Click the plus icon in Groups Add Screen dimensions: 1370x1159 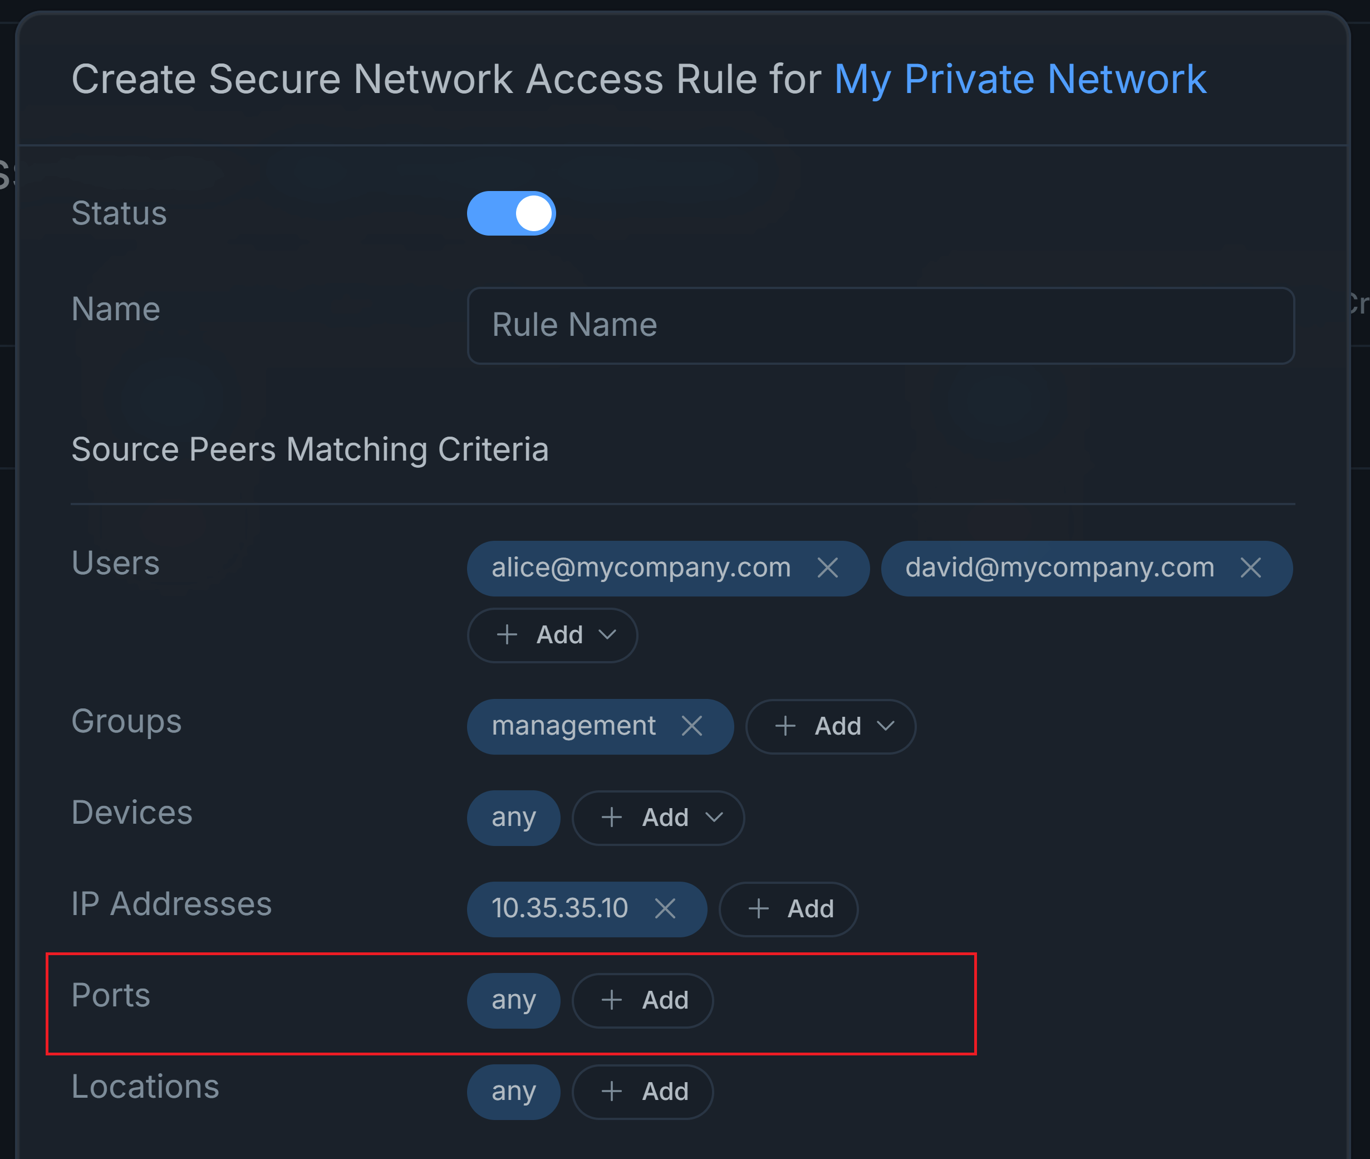[x=785, y=726]
